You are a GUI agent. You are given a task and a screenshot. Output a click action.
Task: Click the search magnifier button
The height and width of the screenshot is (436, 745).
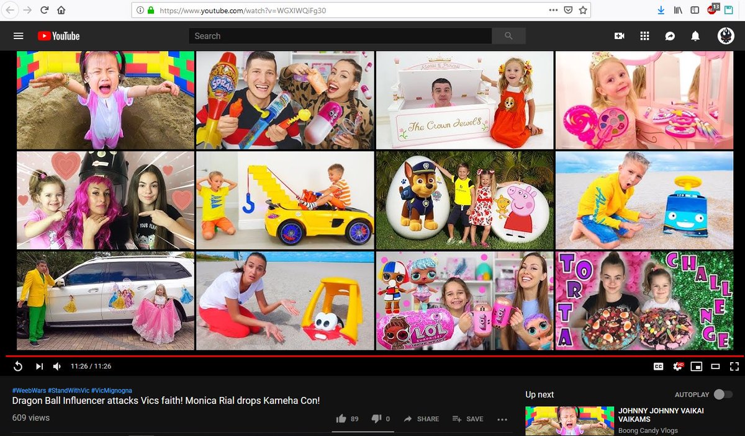click(x=509, y=36)
